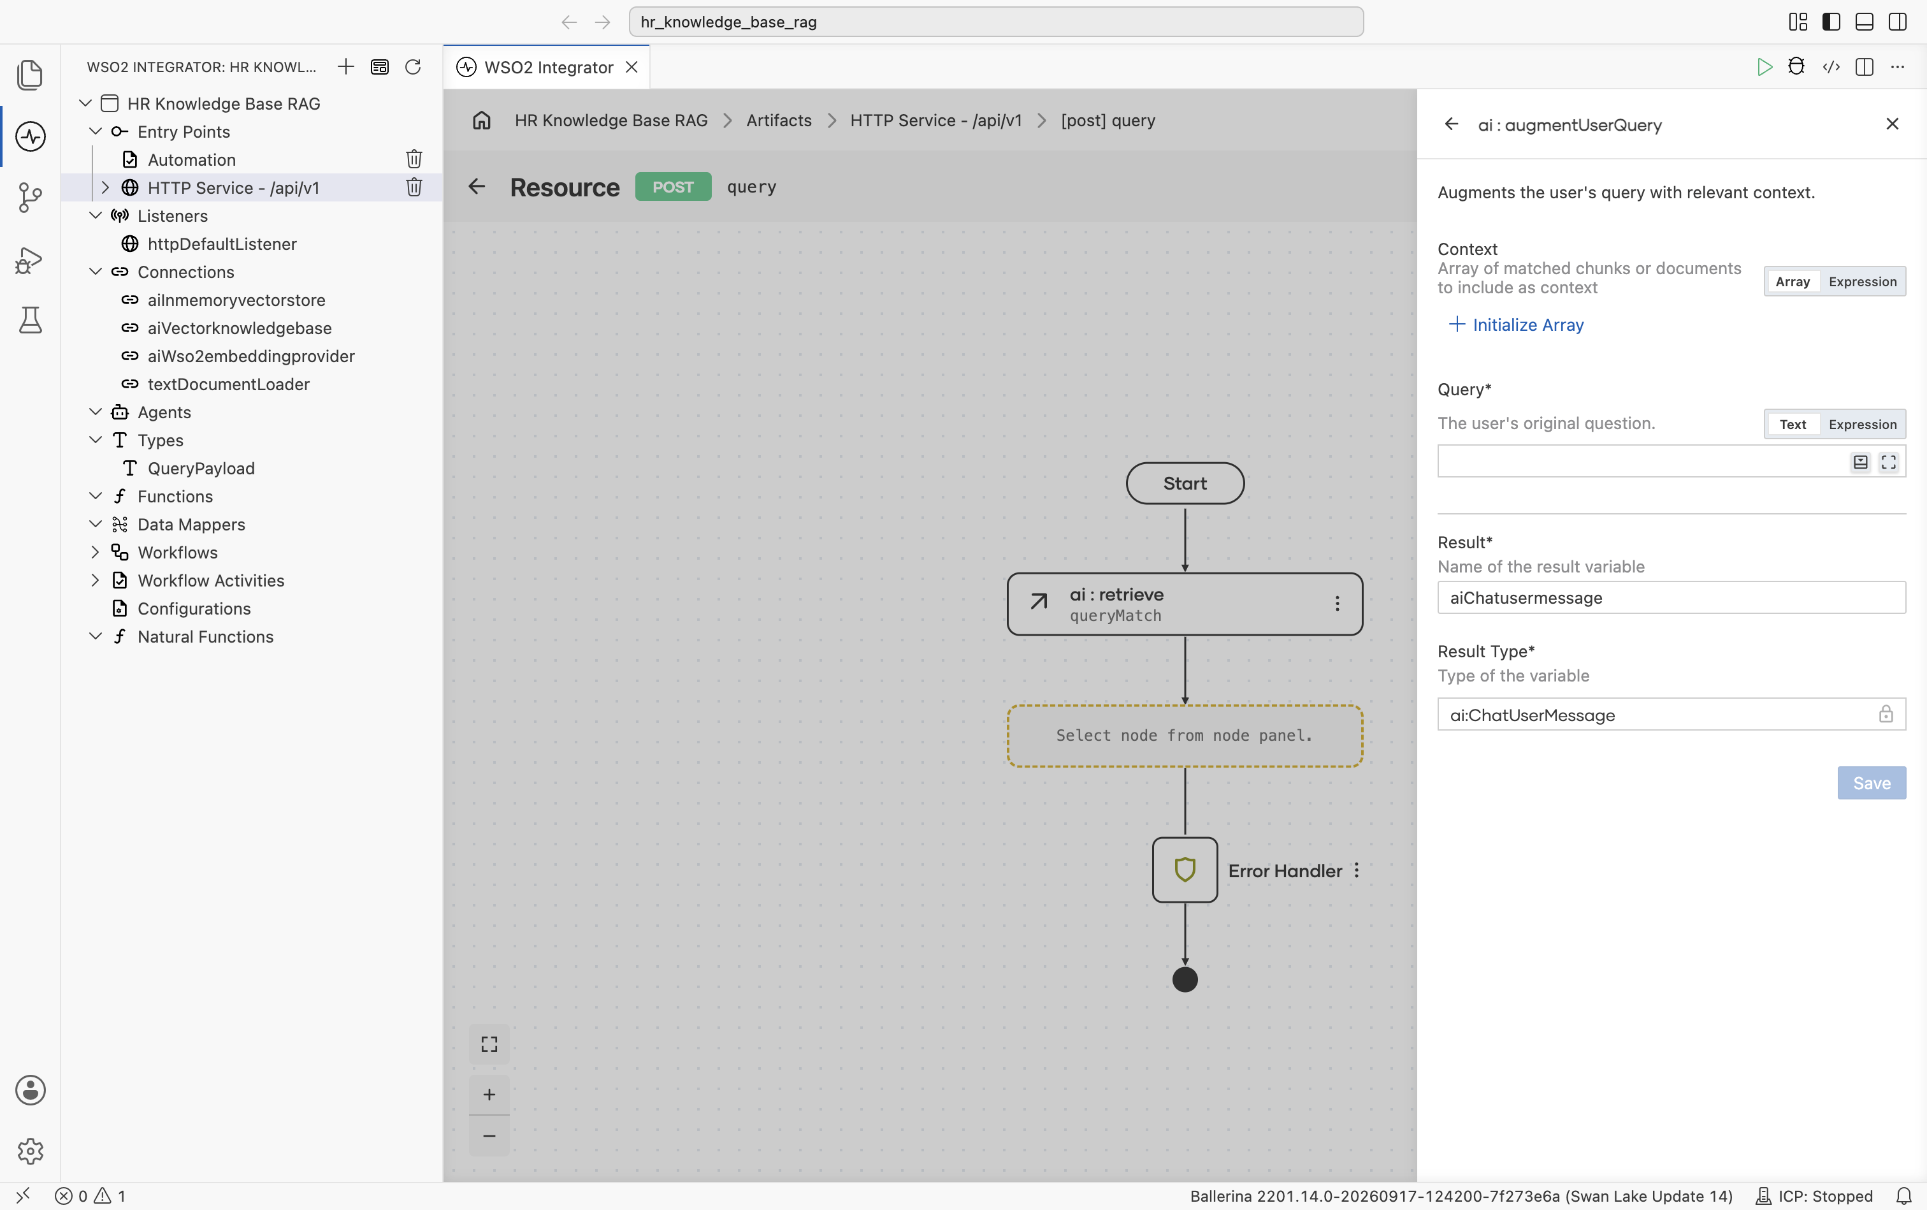This screenshot has width=1927, height=1210.
Task: Switch Query input to Text mode
Action: pyautogui.click(x=1793, y=424)
